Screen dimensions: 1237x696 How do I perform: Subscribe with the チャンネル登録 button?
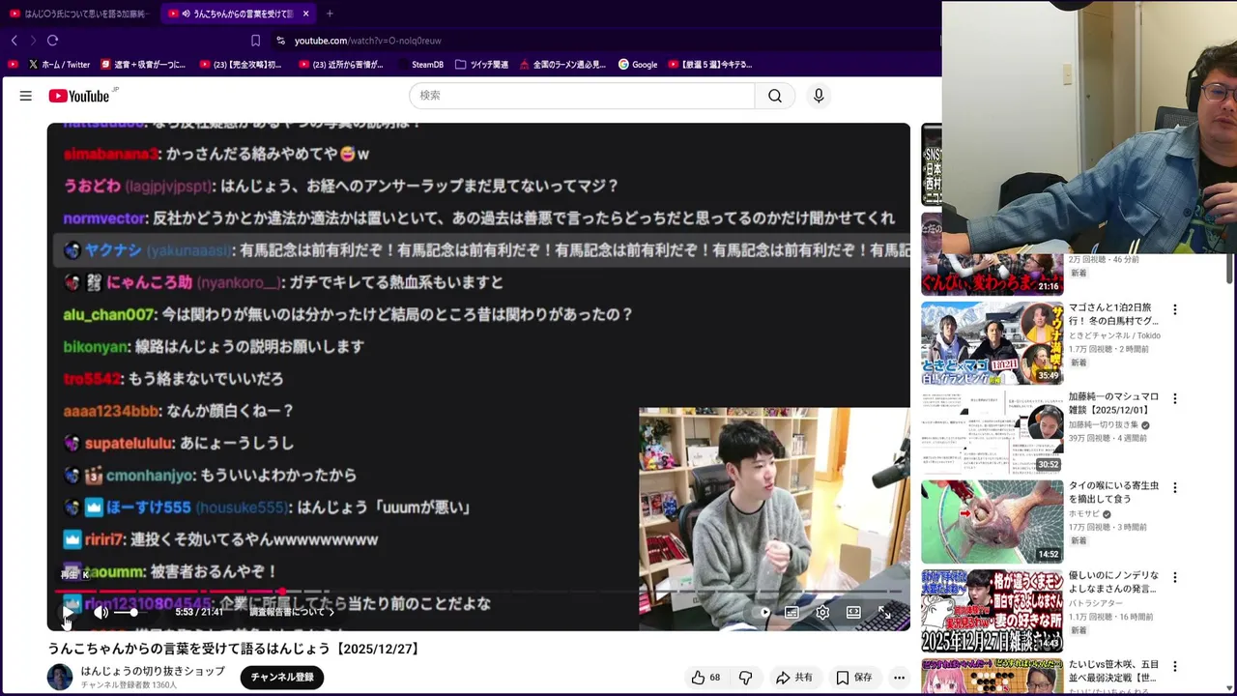click(282, 678)
